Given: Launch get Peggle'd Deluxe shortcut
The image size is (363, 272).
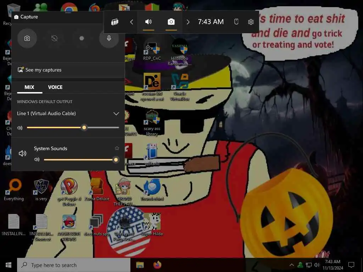Looking at the screenshot, I should point(69,192).
